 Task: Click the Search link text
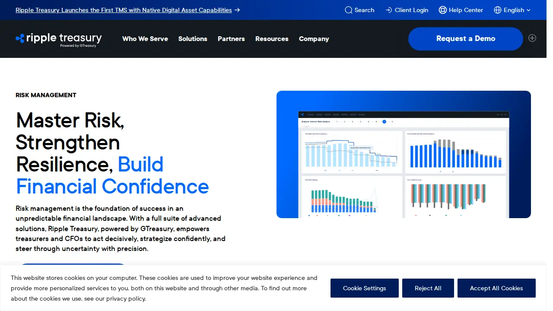(365, 10)
